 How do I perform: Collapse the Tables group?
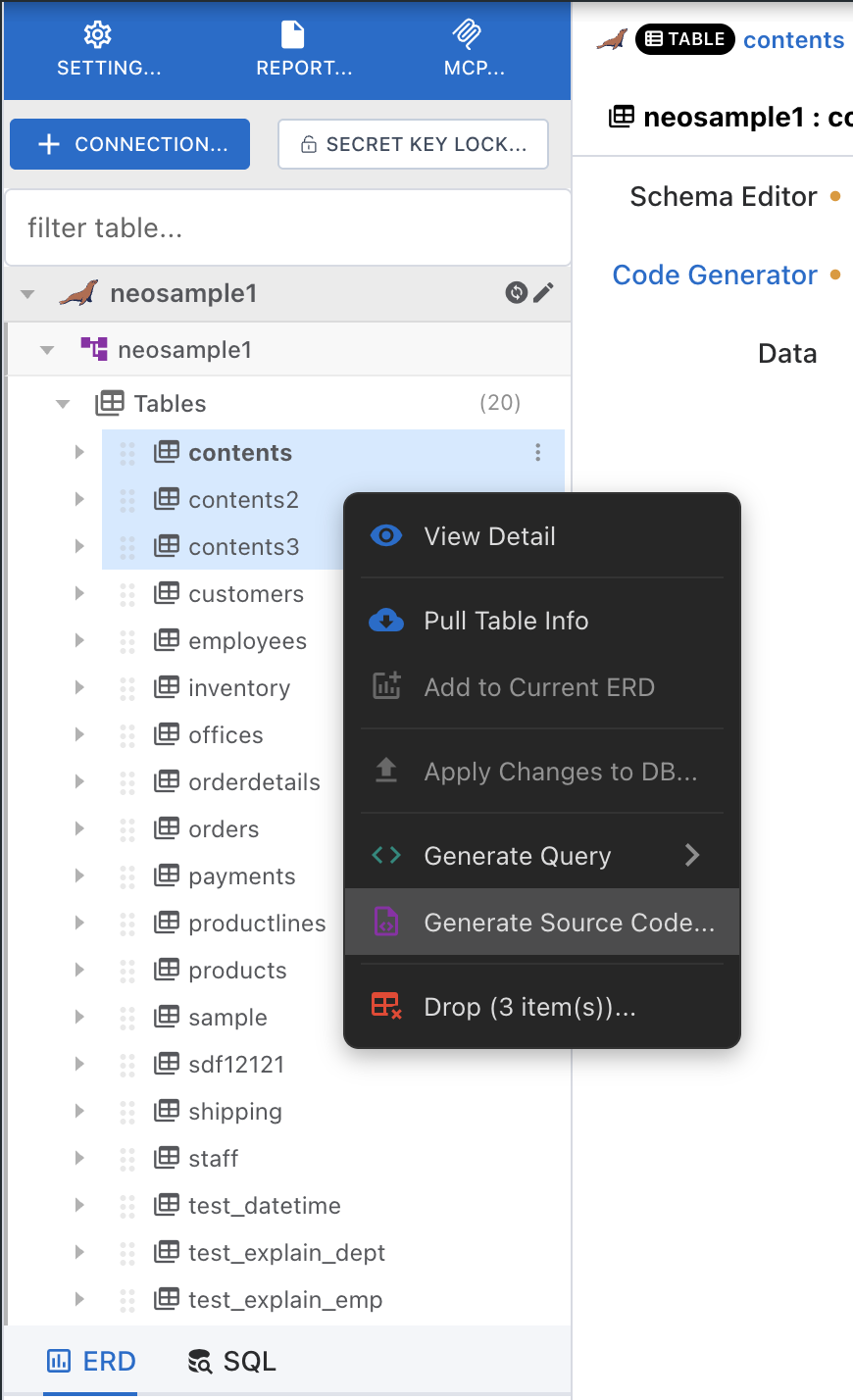click(x=63, y=404)
